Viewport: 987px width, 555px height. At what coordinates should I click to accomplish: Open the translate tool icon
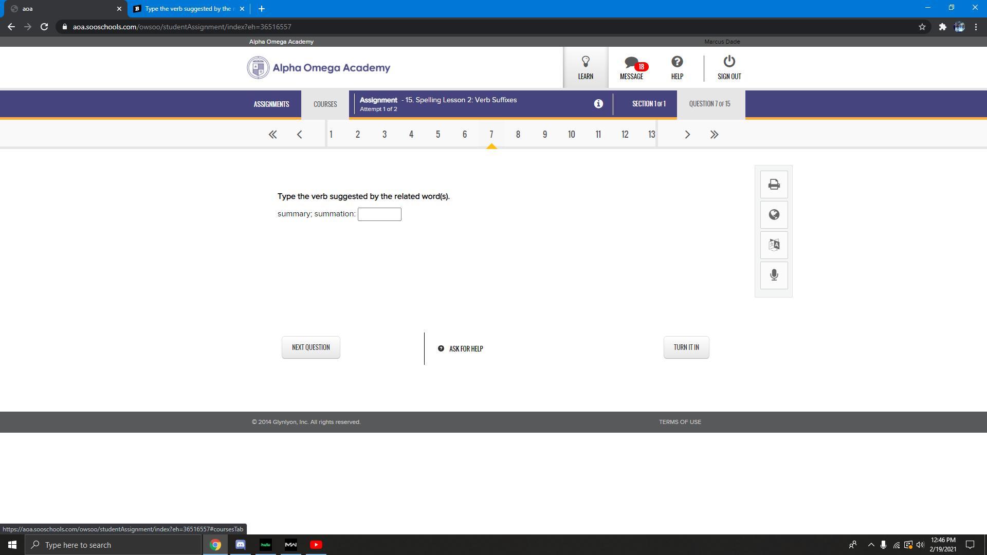774,245
